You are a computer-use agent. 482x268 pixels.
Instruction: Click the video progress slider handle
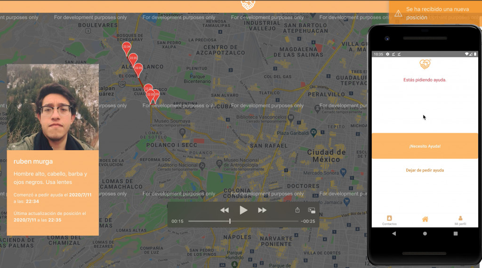click(230, 221)
